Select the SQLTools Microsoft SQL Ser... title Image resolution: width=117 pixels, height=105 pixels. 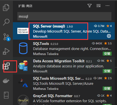pos(59,78)
